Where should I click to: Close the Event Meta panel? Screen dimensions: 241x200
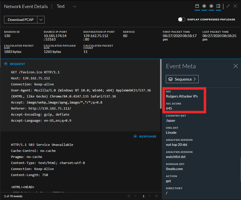(235, 66)
